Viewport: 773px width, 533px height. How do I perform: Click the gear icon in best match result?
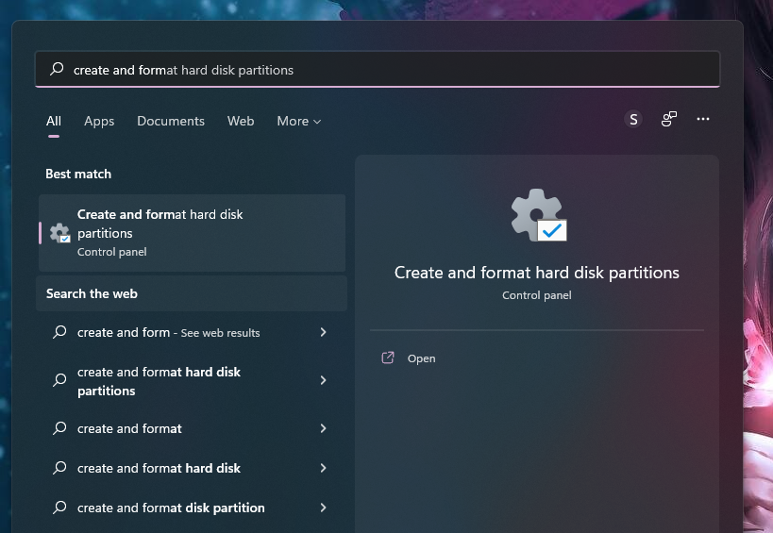point(60,233)
